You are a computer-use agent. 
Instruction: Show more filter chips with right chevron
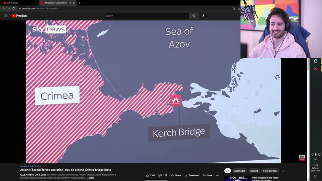[284, 171]
